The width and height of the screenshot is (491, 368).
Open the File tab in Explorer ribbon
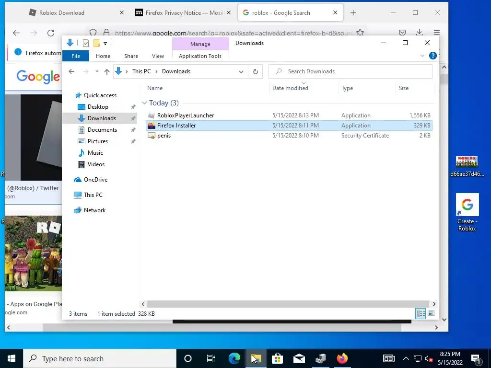[x=76, y=56]
